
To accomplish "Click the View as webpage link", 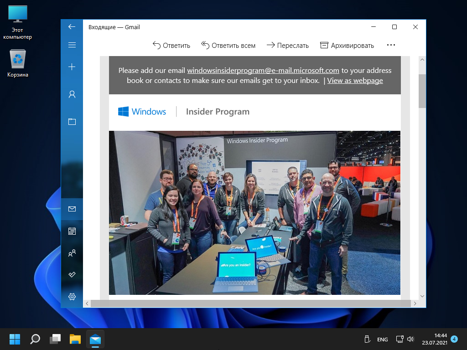I will 355,81.
